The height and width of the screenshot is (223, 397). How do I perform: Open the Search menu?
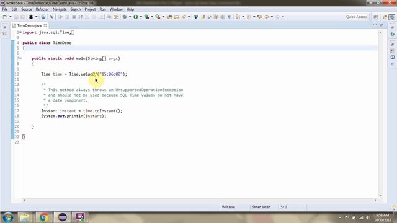76,9
